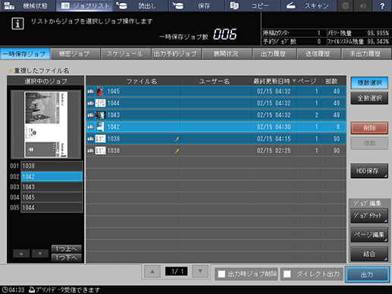This screenshot has width=392, height=294.
Task: Click duplicate-name pencil mark on 04:15 job 1038
Action: click(177, 139)
